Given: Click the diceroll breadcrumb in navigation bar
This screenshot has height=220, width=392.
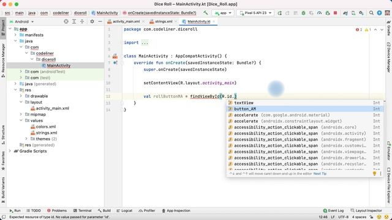Looking at the screenshot, I should click(x=80, y=13).
